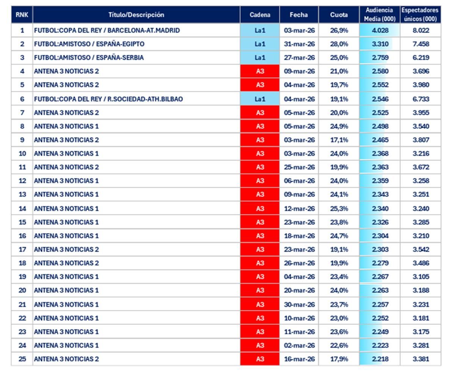Click the audience value 2.218 cell
Image resolution: width=455 pixels, height=379 pixels.
[x=380, y=359]
